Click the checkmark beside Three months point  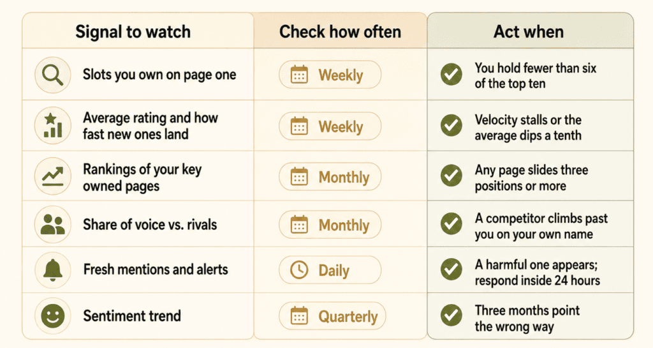point(451,315)
